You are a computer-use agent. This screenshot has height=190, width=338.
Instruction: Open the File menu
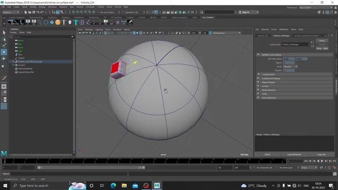point(3,7)
